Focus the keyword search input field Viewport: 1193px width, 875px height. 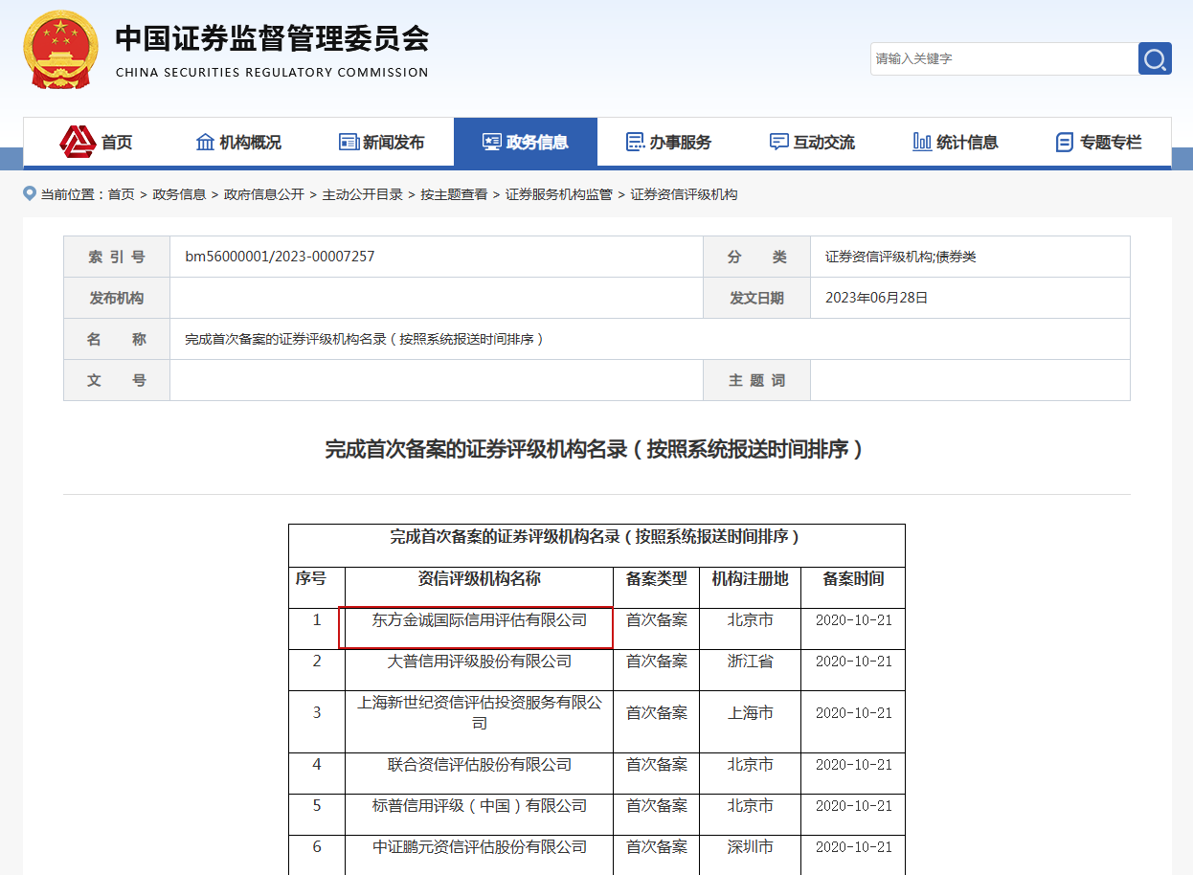pos(1002,58)
